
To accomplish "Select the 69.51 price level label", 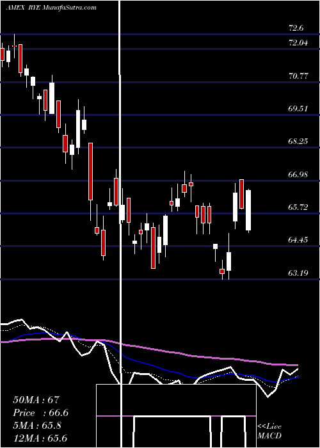I will [298, 109].
